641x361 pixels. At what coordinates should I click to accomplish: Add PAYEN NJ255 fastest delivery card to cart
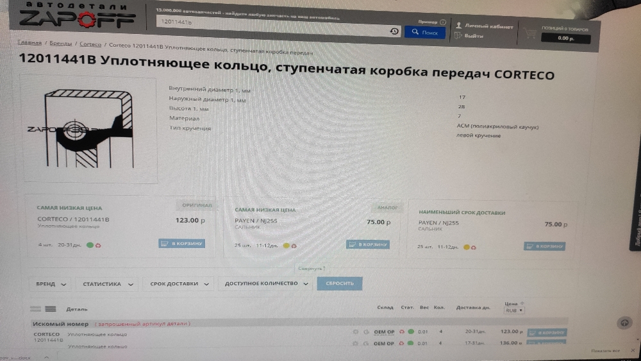544,246
